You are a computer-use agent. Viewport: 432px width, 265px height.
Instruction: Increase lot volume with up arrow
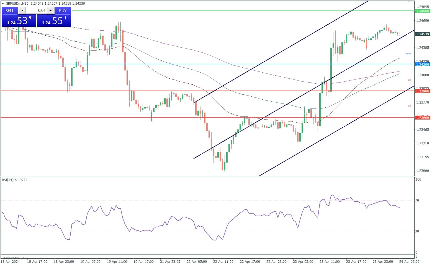(50, 10)
